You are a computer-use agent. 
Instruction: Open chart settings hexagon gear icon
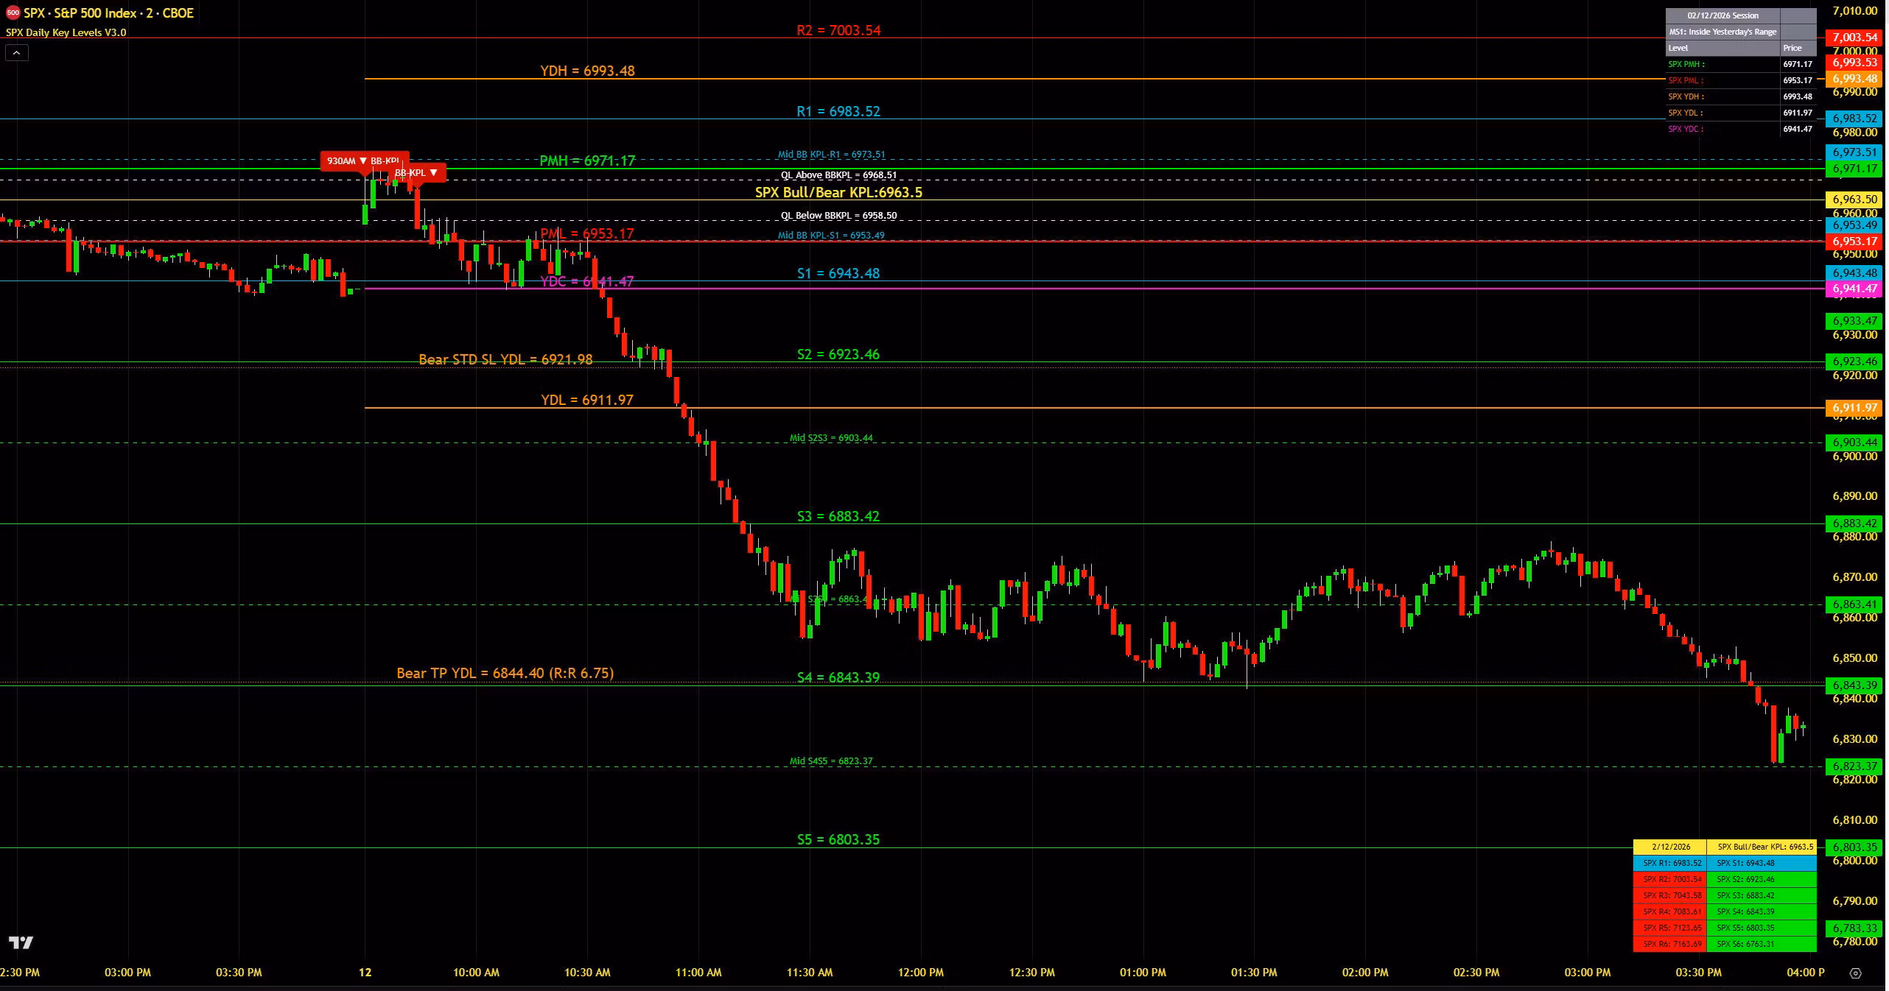pos(1855,973)
